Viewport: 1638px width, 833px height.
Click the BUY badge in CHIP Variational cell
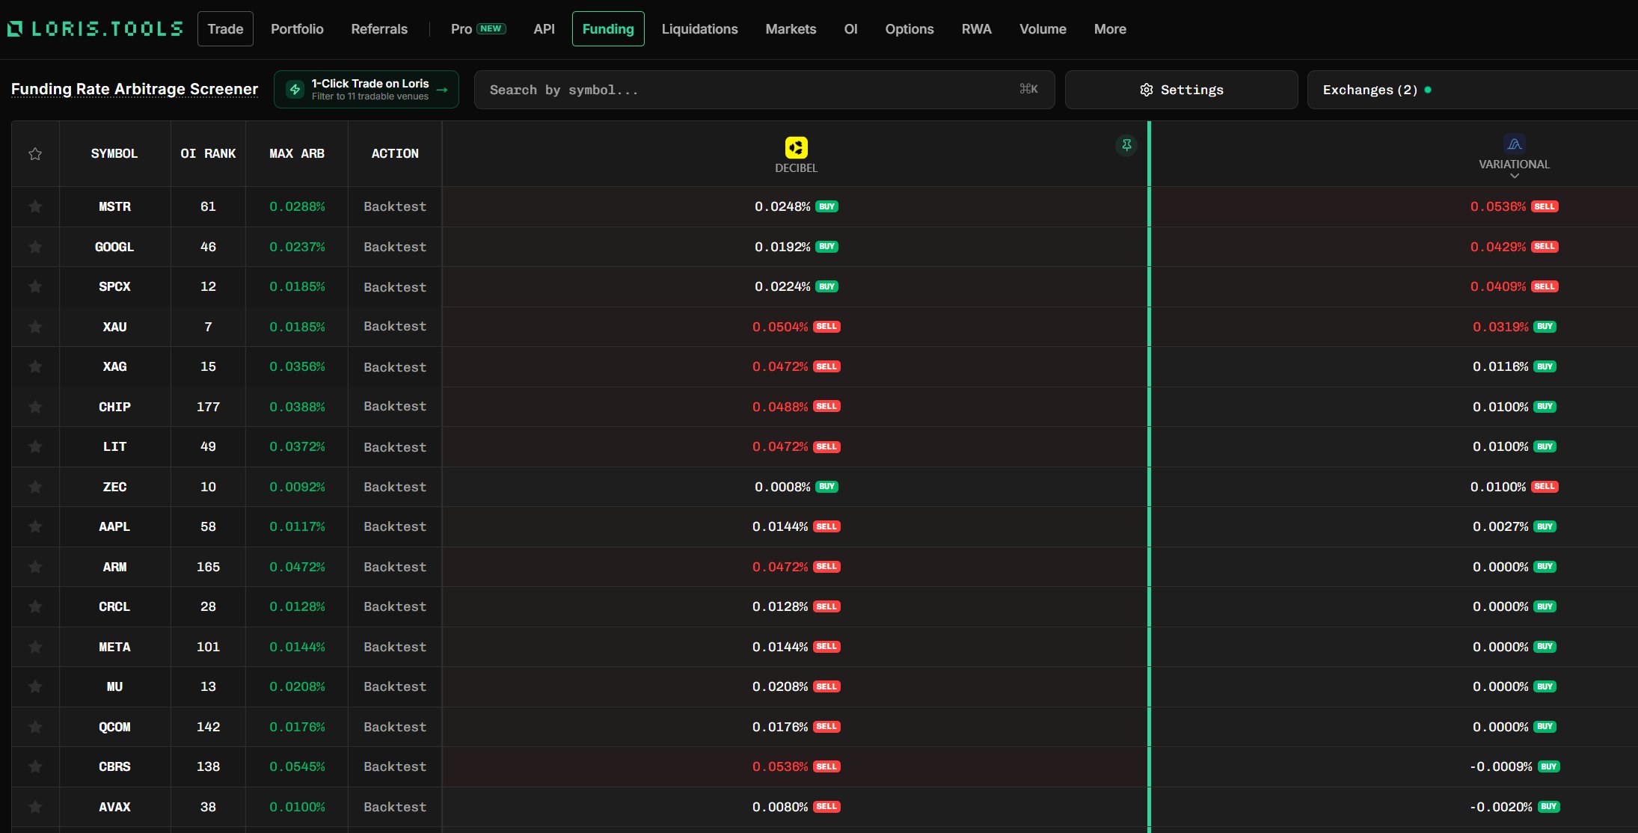click(1545, 407)
